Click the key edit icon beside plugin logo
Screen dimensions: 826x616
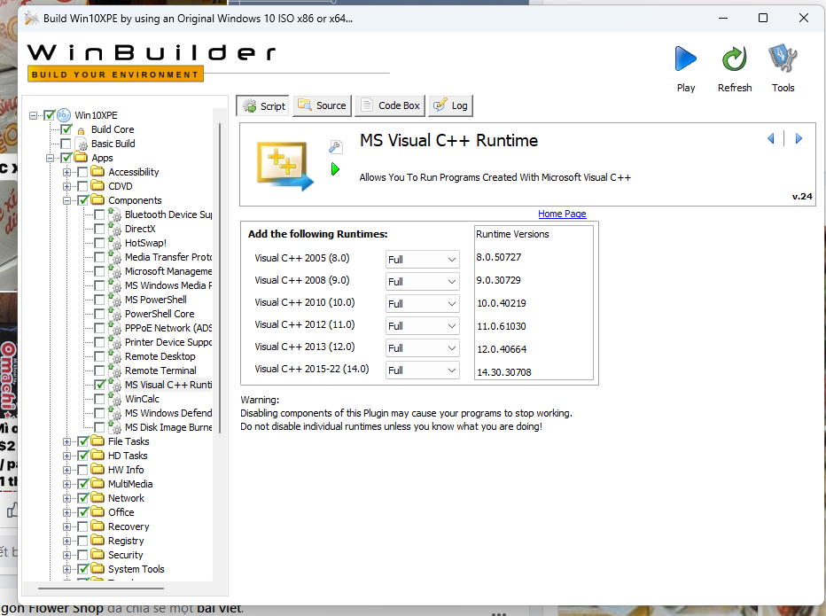[x=336, y=147]
